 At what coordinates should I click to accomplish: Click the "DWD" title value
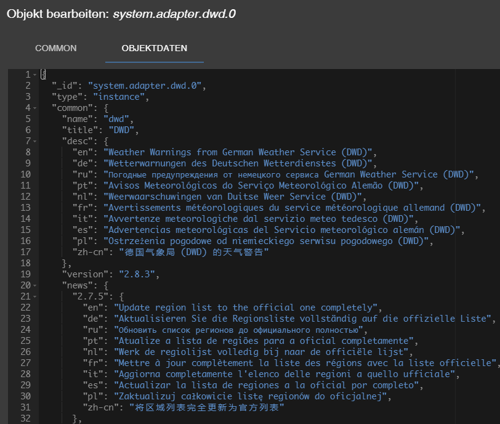coord(121,130)
